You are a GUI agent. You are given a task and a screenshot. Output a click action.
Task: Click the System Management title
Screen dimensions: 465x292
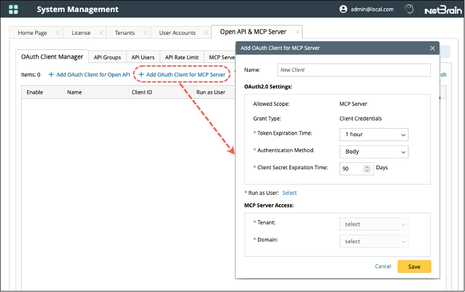point(77,9)
